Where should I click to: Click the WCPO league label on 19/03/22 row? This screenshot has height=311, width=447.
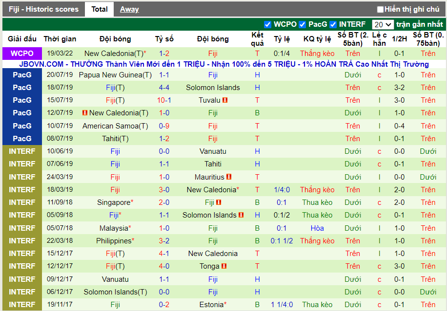pyautogui.click(x=22, y=54)
